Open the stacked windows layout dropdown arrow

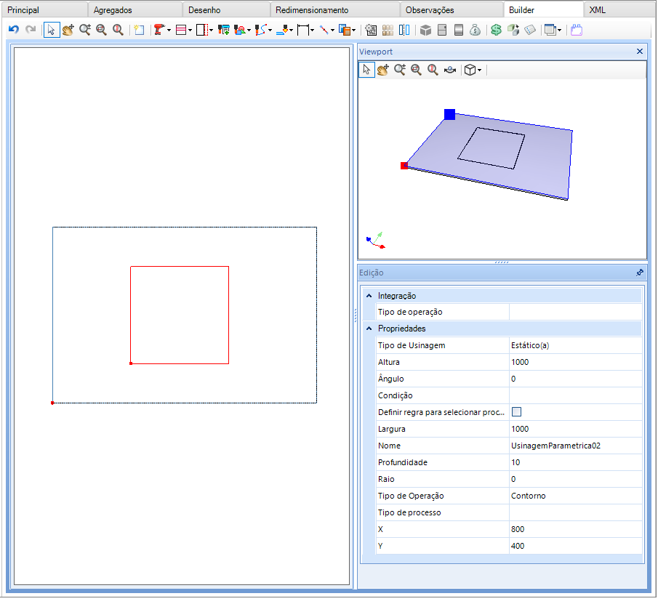[560, 31]
